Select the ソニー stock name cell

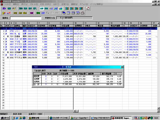click(18, 31)
